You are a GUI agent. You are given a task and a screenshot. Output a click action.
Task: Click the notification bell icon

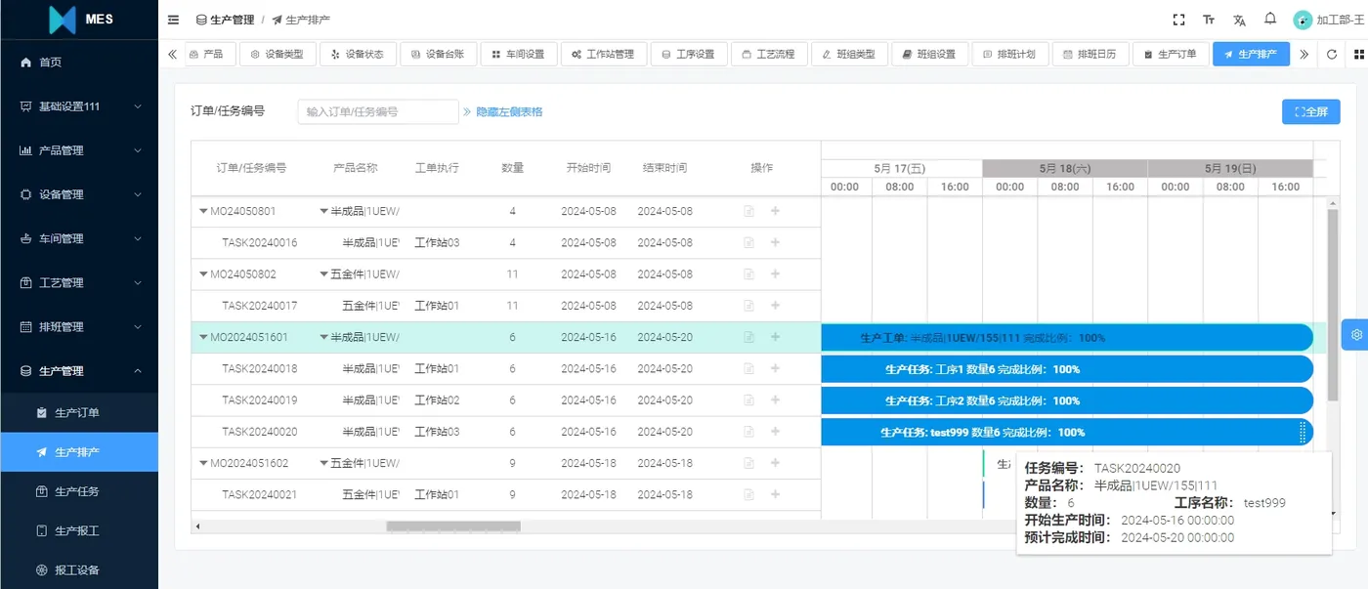coord(1269,20)
